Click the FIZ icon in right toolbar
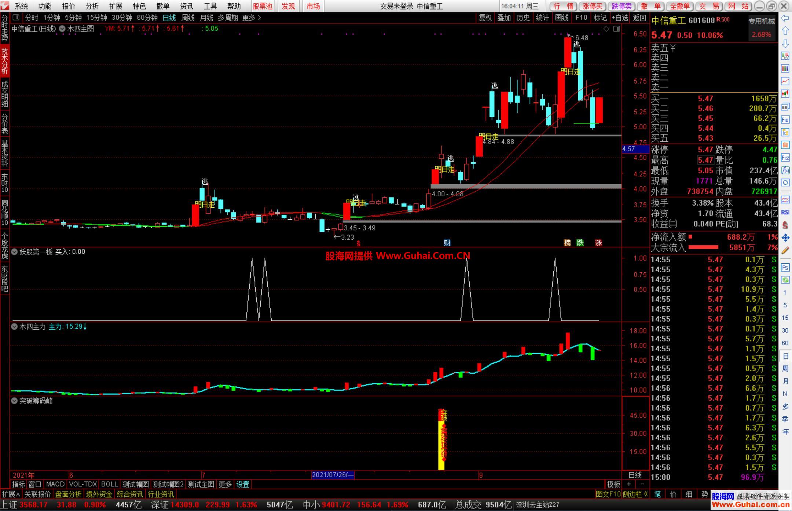This screenshot has width=792, height=511. click(x=785, y=158)
